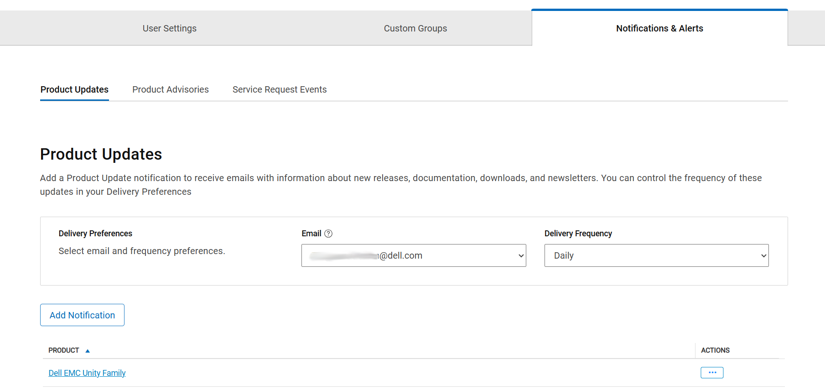Viewport: 825px width, 390px height.
Task: Open the three-dot actions menu for Dell EMC Unity Family
Action: pos(712,373)
